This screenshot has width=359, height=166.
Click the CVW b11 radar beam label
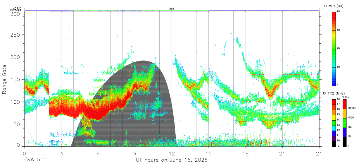(35, 160)
